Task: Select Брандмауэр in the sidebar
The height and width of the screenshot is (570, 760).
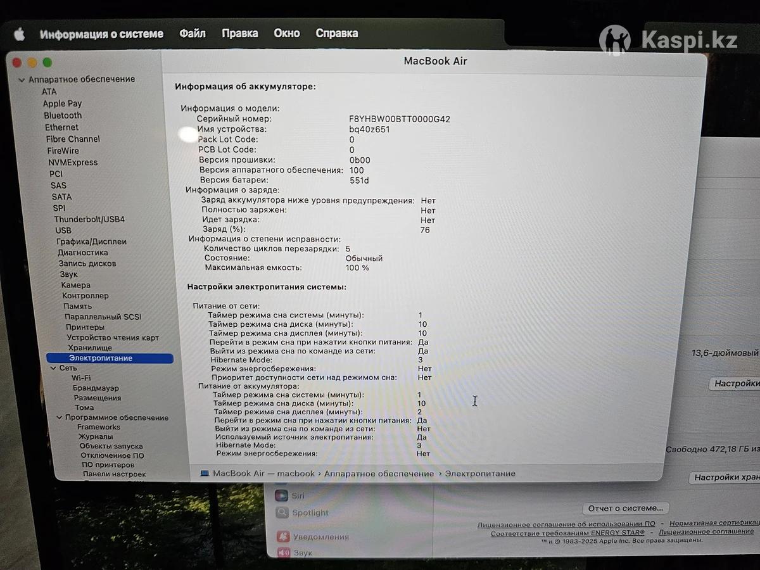Action: pos(96,388)
